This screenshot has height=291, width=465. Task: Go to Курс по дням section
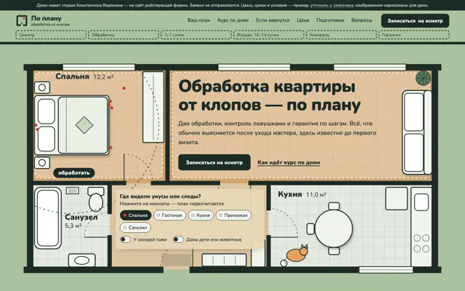[233, 20]
